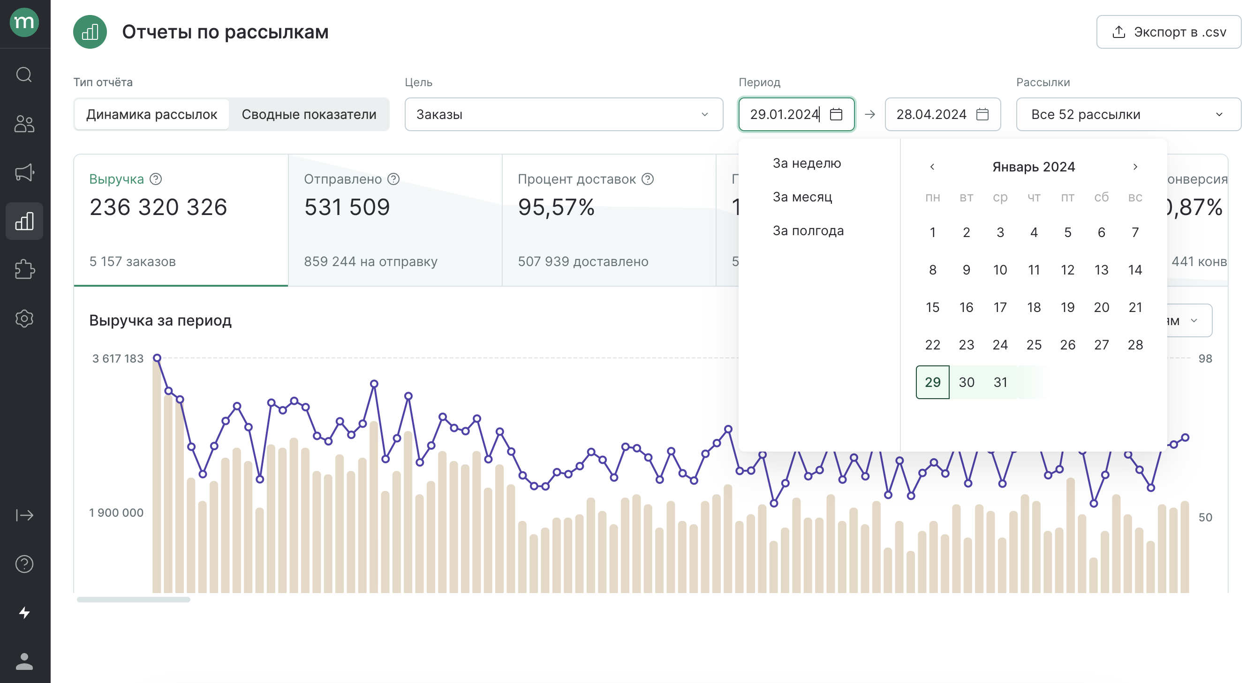Focus the start date field 29.01.2024

click(796, 114)
